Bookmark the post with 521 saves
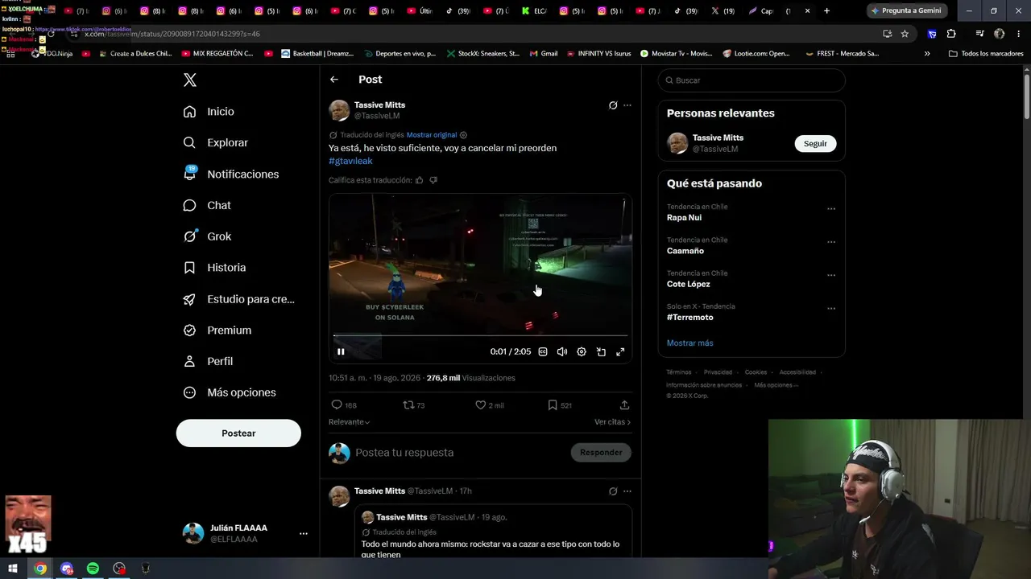Image resolution: width=1031 pixels, height=579 pixels. (553, 405)
